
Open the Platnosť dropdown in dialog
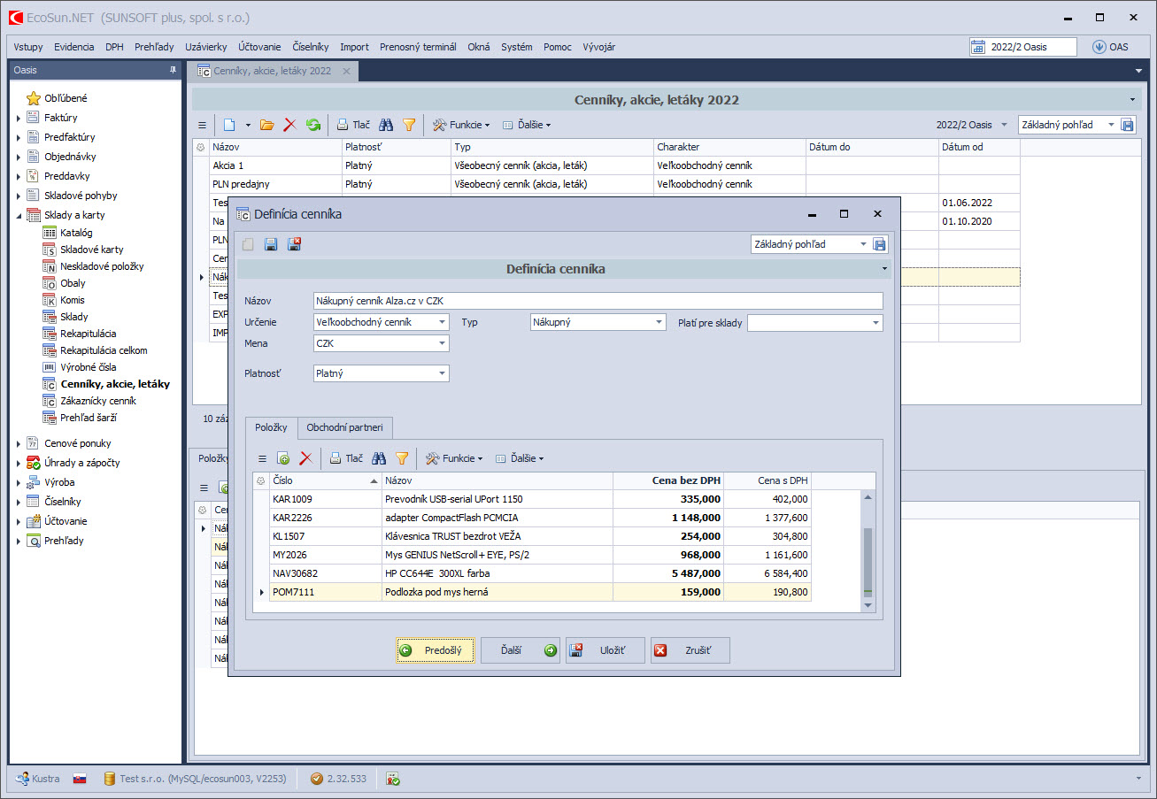coord(443,373)
